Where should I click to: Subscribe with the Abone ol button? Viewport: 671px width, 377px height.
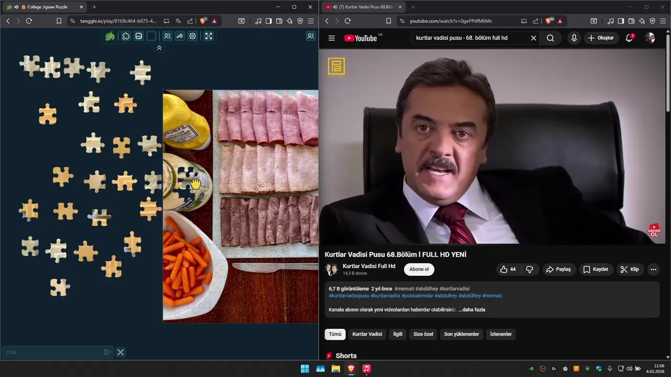point(419,269)
